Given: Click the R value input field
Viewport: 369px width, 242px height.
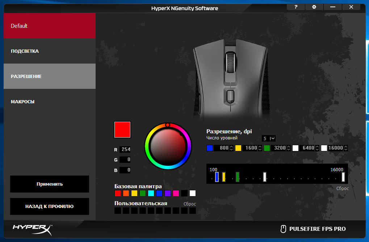Looking at the screenshot, I should click(125, 149).
